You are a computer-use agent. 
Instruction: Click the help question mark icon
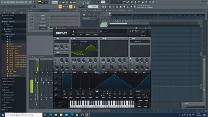click(139, 2)
